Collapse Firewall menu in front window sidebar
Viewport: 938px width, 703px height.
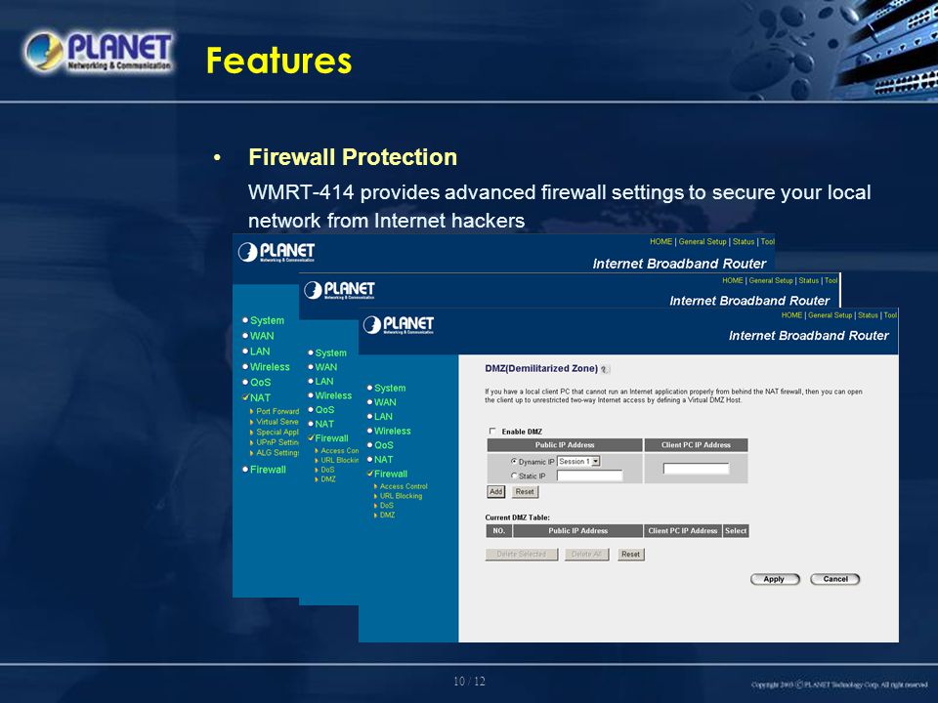(x=391, y=475)
